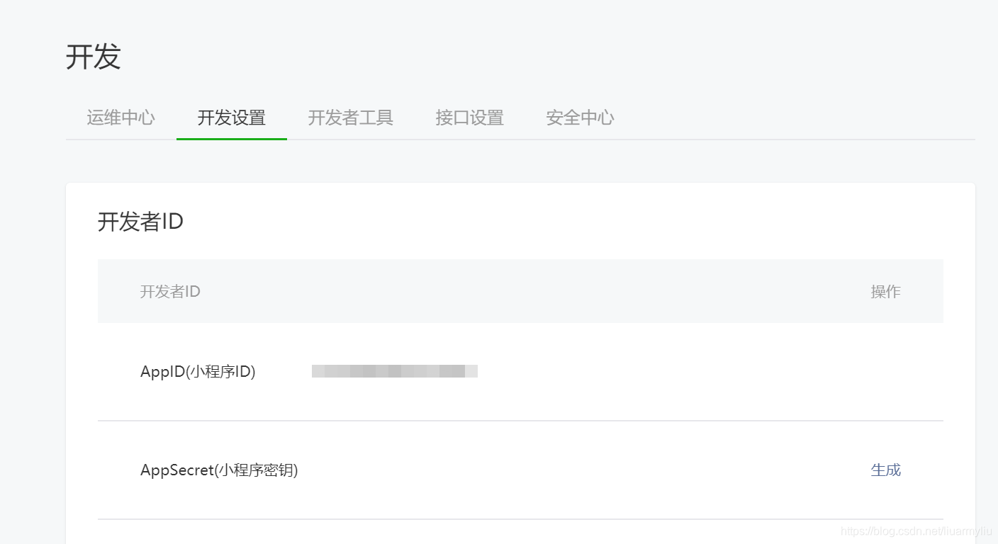Switch to the 运维中心 tab
The image size is (998, 544).
tap(120, 118)
